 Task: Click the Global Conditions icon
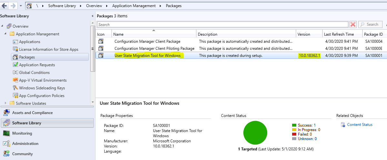pyautogui.click(x=15, y=73)
